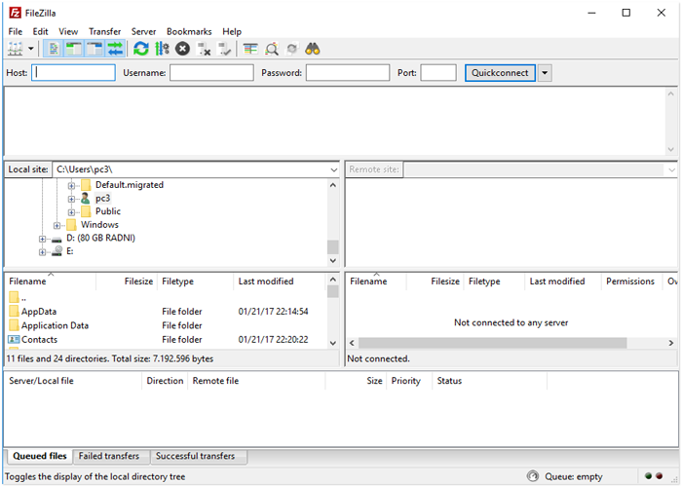
Task: Refresh file and folder lists
Action: [141, 49]
